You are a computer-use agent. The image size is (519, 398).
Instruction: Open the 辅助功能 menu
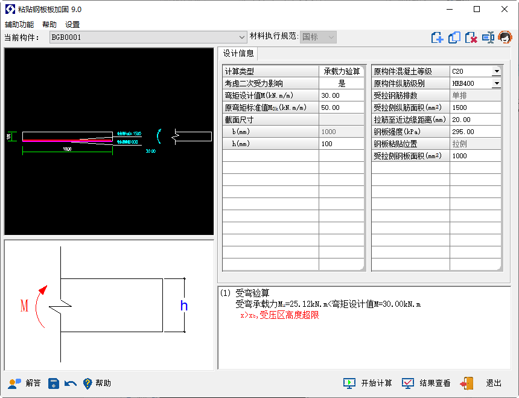coord(19,25)
